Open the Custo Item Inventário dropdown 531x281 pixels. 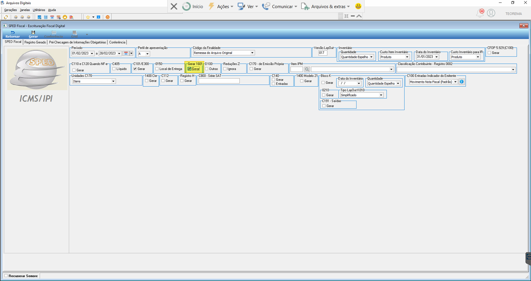407,57
